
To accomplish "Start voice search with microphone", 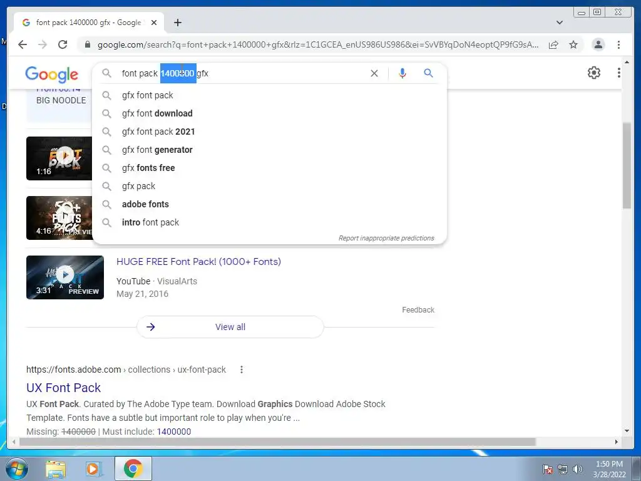I will tap(403, 73).
